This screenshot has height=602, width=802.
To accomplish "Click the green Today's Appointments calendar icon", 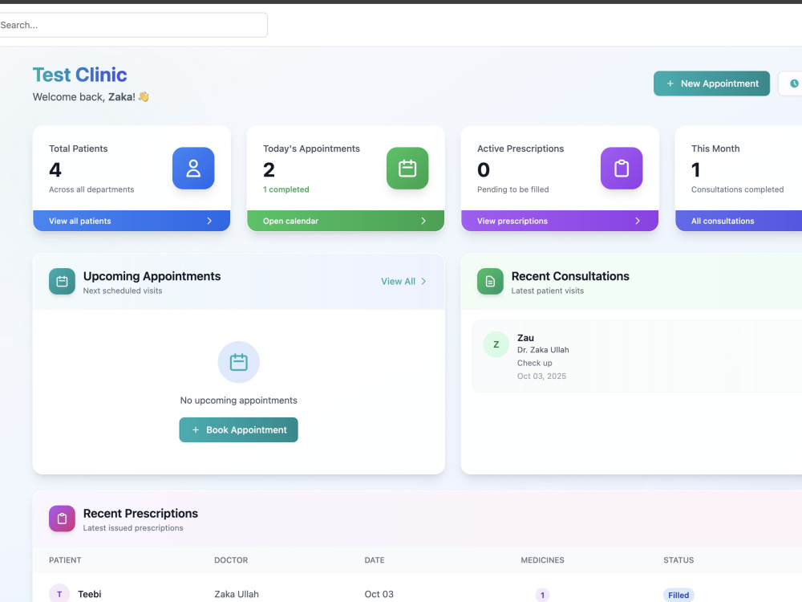I will tap(407, 169).
